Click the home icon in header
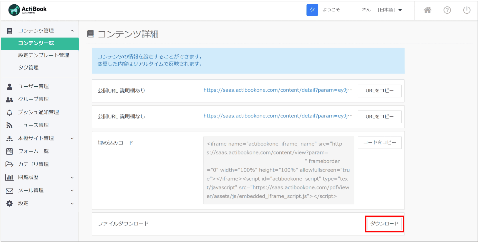This screenshot has height=243, width=479. point(427,10)
